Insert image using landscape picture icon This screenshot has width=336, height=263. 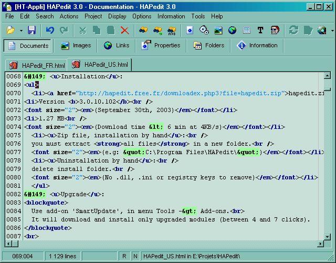coord(218,31)
